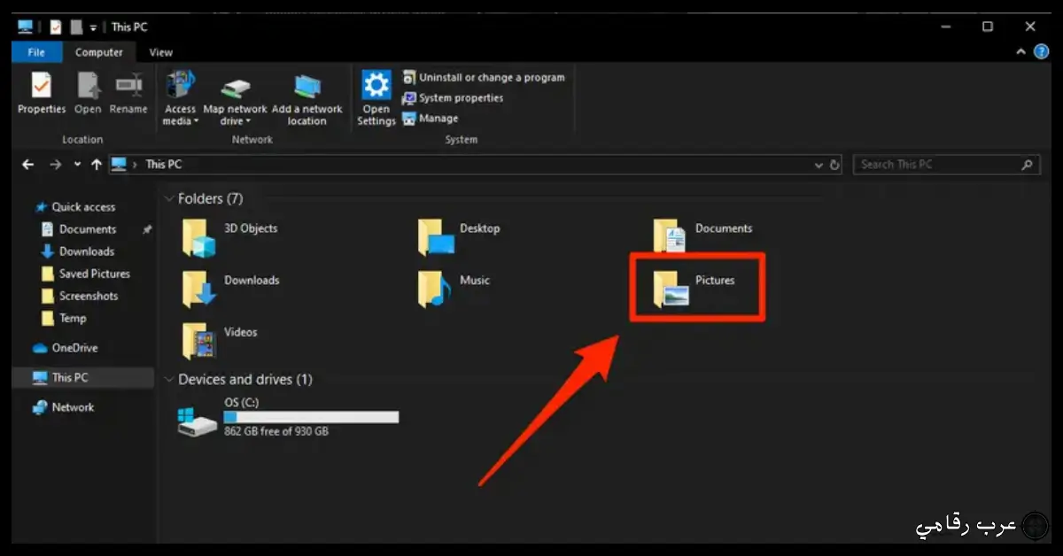Click the title bar new folder icon
The width and height of the screenshot is (1063, 556).
click(76, 27)
